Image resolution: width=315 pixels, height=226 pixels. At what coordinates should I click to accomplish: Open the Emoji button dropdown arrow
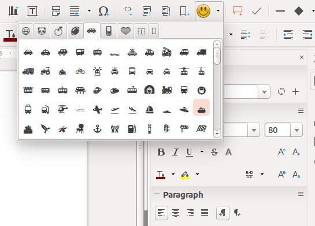(218, 11)
